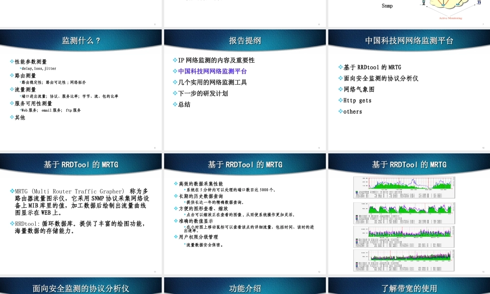Open the 中国科技网网络监测平台 hyperlink

click(211, 71)
